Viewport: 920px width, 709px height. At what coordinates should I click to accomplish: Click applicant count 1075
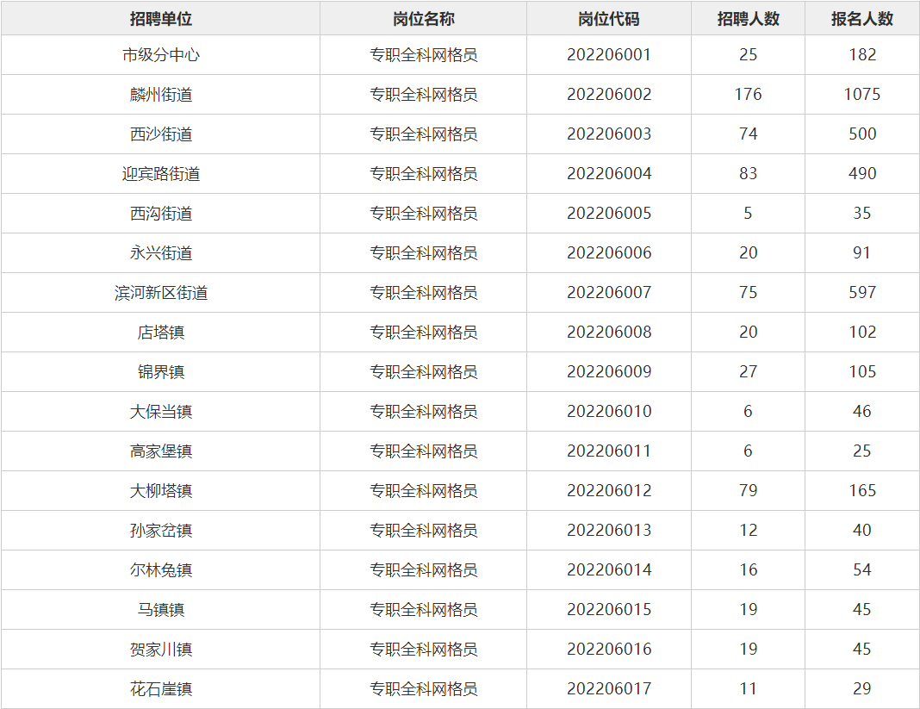[x=862, y=95]
